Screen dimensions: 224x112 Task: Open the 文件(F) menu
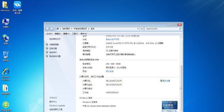tap(49, 34)
